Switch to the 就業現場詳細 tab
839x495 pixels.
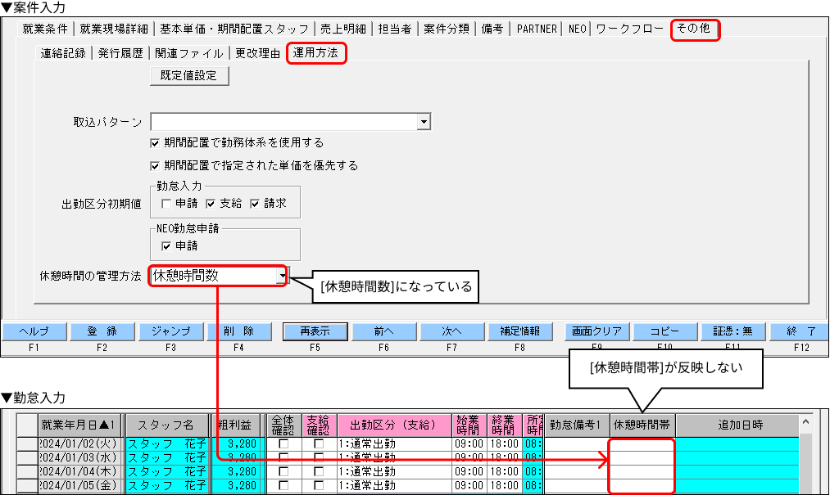(x=114, y=29)
